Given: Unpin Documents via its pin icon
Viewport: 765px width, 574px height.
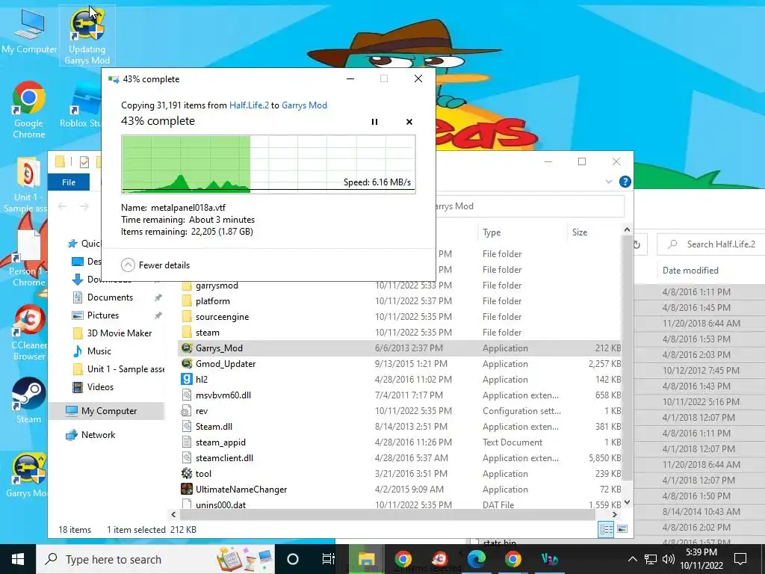Looking at the screenshot, I should click(158, 297).
